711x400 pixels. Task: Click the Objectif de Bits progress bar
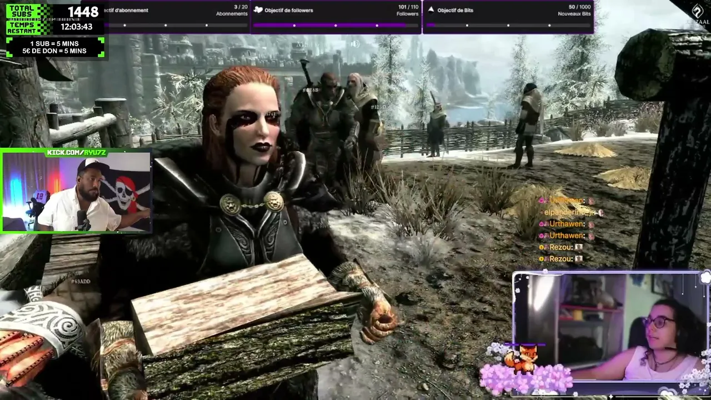508,25
